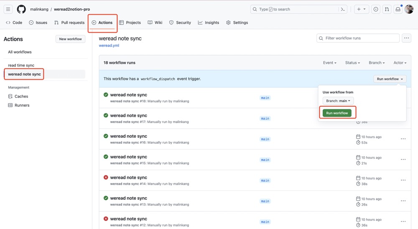View the Insights tab
Image resolution: width=418 pixels, height=229 pixels.
pyautogui.click(x=209, y=23)
